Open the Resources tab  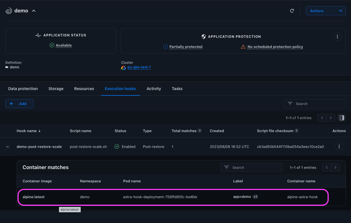[84, 89]
